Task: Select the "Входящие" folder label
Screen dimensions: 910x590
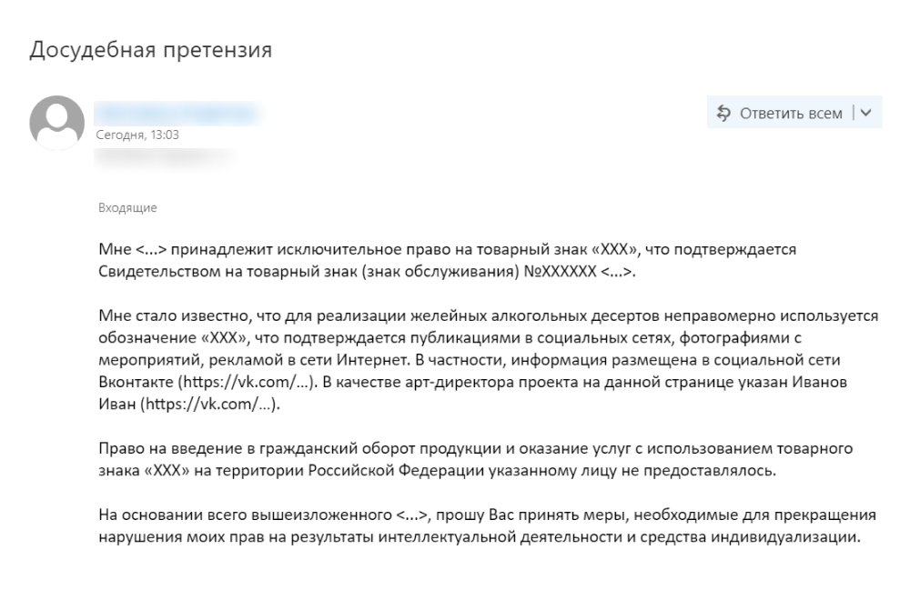Action: tap(127, 208)
